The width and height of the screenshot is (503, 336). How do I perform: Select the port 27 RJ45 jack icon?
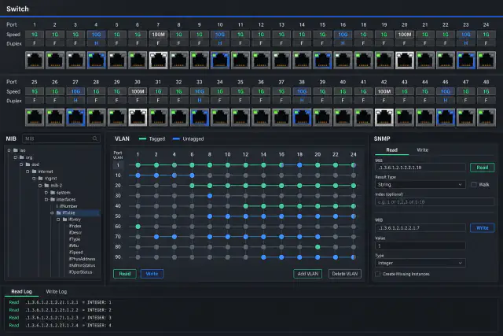(75, 117)
